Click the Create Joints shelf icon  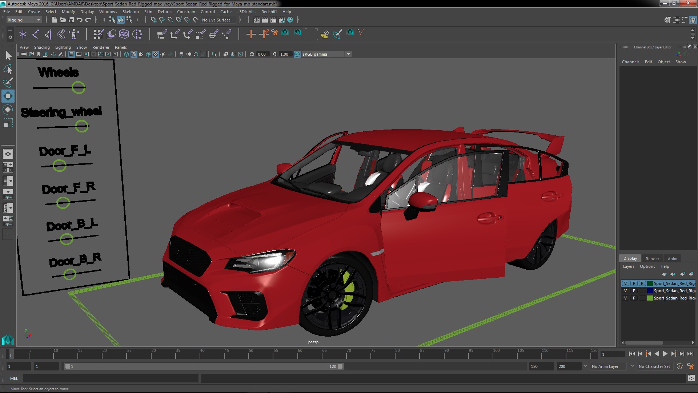pyautogui.click(x=36, y=34)
